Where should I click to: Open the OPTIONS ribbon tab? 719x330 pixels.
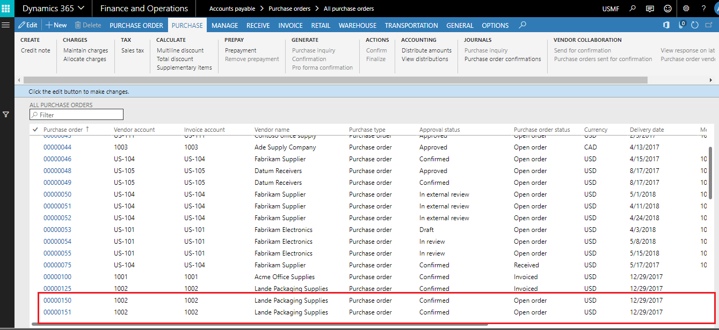tap(495, 25)
